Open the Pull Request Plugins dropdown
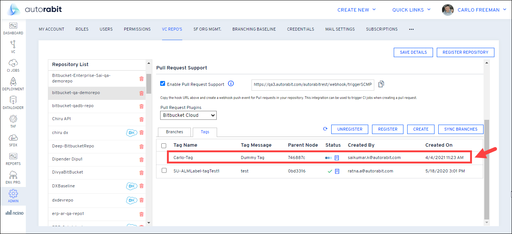Image resolution: width=512 pixels, height=234 pixels. [x=188, y=115]
